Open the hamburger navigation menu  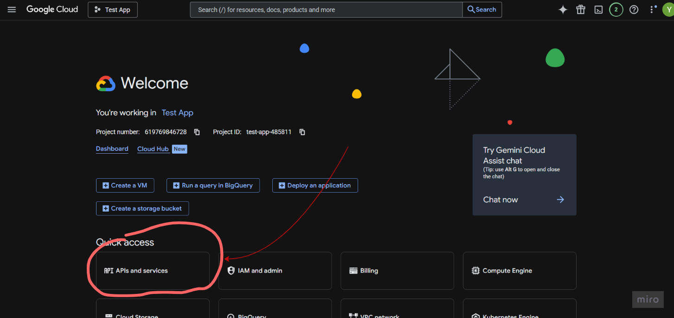[x=12, y=10]
